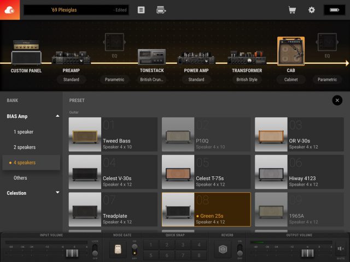The width and height of the screenshot is (350, 262).
Task: Select the Preamp module
Action: coord(71,57)
